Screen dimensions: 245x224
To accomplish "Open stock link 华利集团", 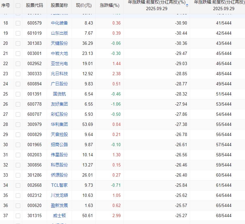I will tap(60, 124).
